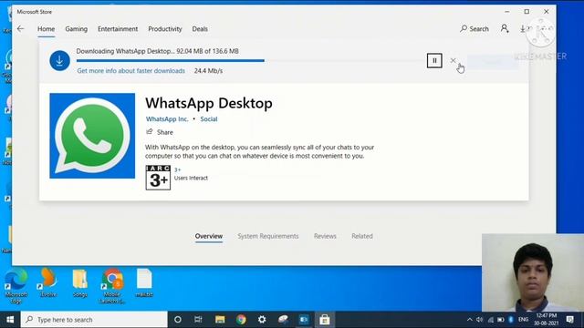584x328 pixels.
Task: Open Downloads and updates arrow icon
Action: coord(523,28)
